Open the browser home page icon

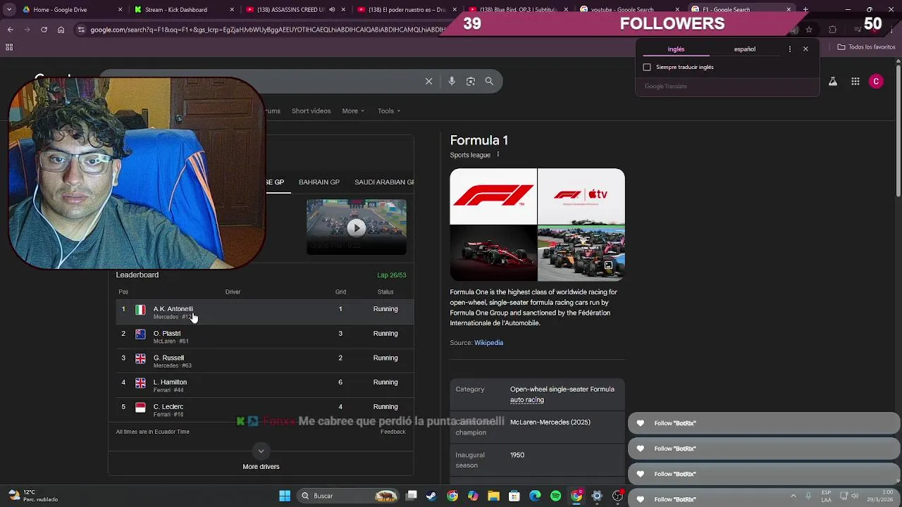61,30
